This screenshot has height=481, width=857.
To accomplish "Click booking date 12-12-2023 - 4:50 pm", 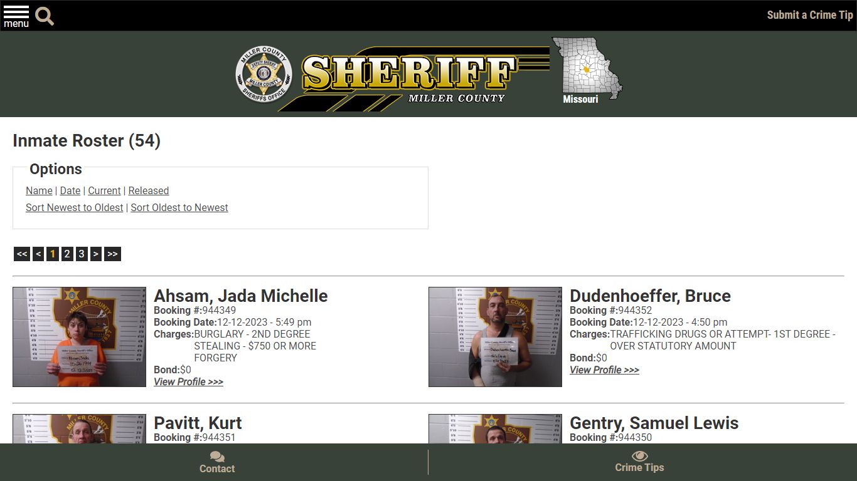I will 680,322.
